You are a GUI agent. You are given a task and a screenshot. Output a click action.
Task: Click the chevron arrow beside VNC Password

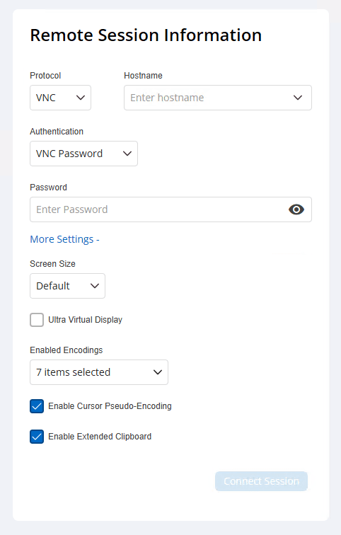point(127,154)
